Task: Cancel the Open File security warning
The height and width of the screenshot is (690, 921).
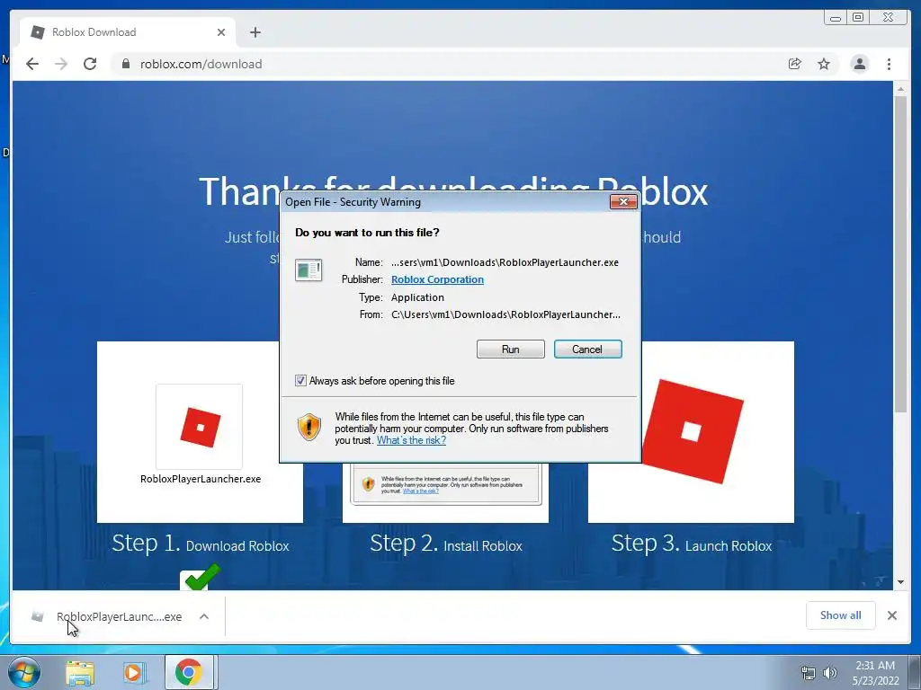Action: tap(587, 349)
